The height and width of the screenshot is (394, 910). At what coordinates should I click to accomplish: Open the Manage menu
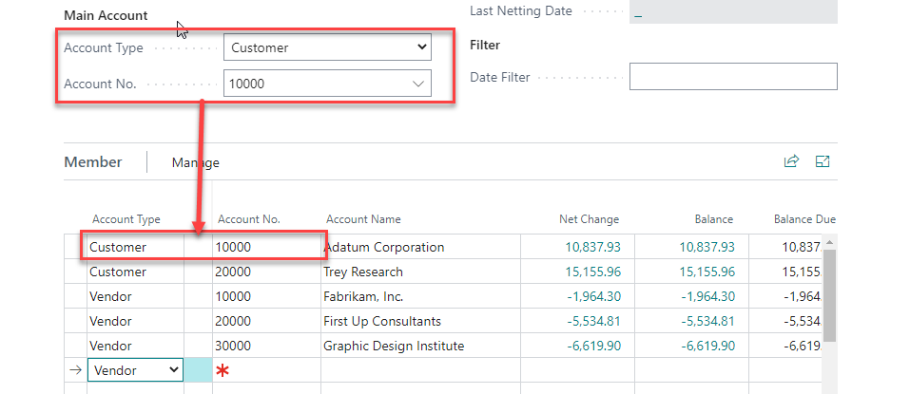(x=195, y=162)
